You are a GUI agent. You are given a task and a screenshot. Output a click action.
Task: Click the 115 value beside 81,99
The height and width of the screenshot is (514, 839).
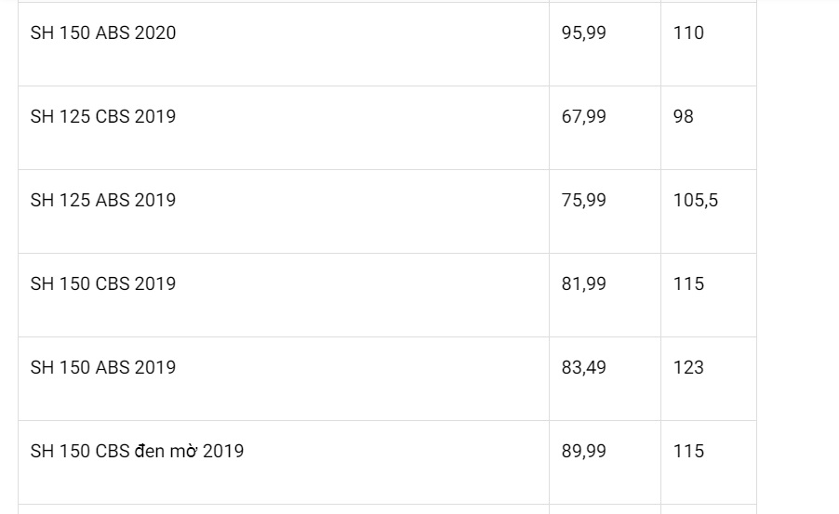pyautogui.click(x=688, y=284)
